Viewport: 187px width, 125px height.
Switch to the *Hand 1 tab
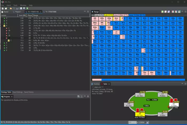tap(17, 12)
